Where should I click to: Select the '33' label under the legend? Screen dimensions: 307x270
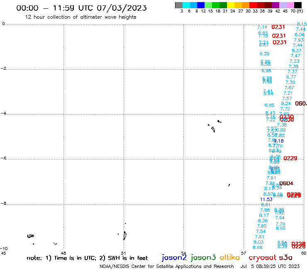click(255, 11)
